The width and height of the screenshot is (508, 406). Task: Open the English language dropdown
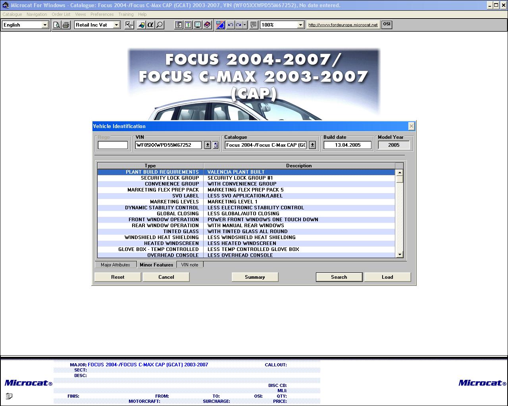click(44, 25)
